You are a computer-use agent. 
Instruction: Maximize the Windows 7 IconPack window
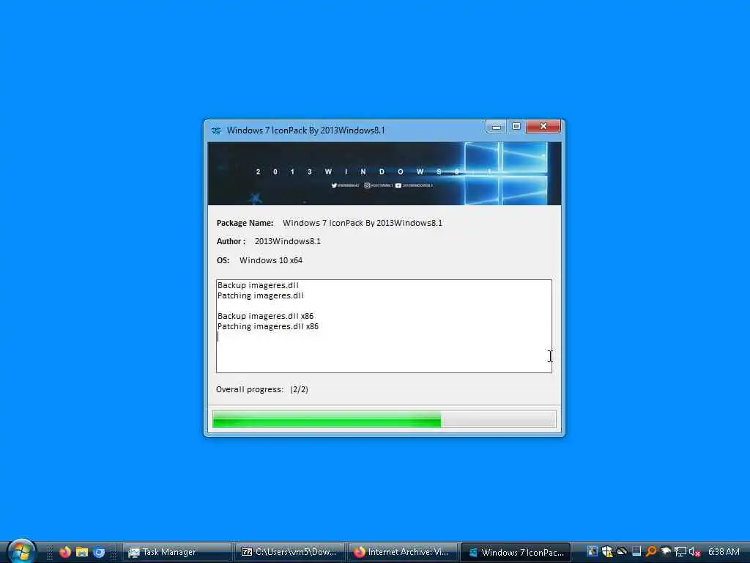tap(516, 126)
